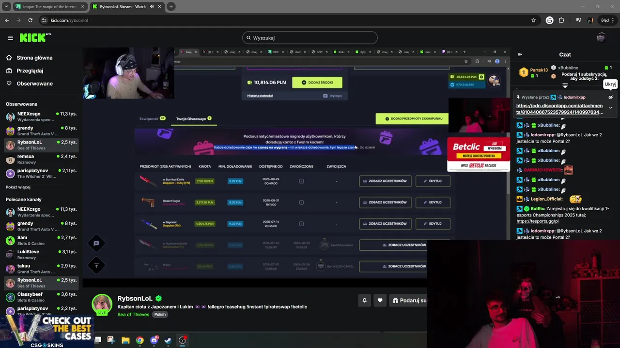The height and width of the screenshot is (348, 620).
Task: Open a new browser tab
Action: [171, 7]
